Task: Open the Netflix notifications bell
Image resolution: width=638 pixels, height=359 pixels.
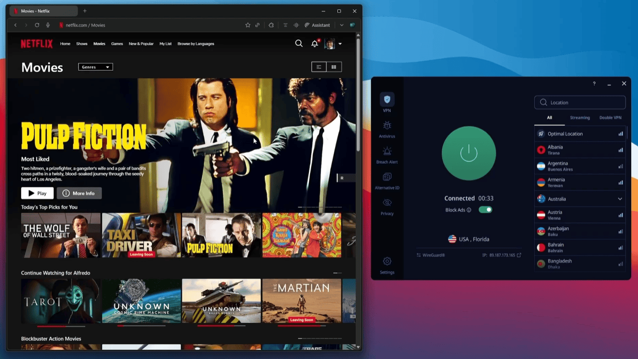Action: point(315,44)
